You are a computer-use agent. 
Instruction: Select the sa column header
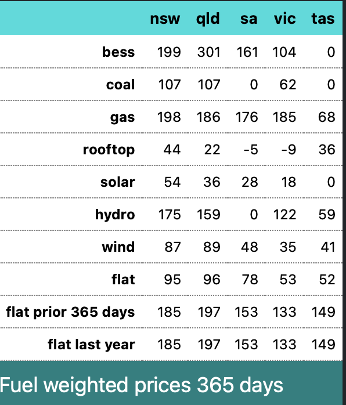[248, 19]
